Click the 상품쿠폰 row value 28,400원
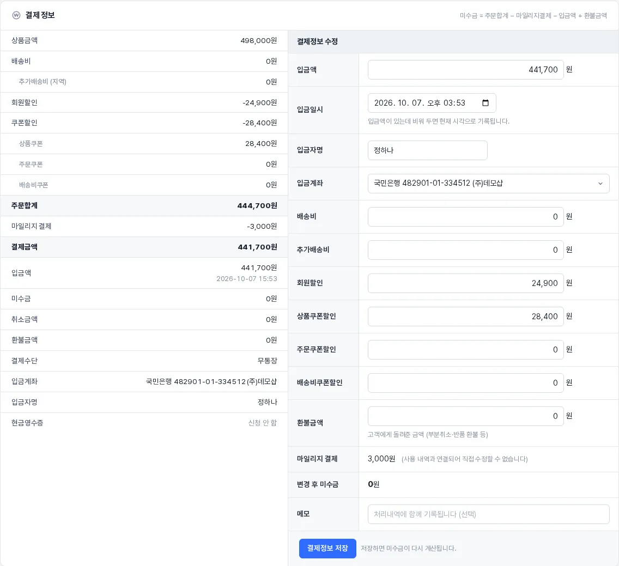The image size is (619, 566). [261, 144]
